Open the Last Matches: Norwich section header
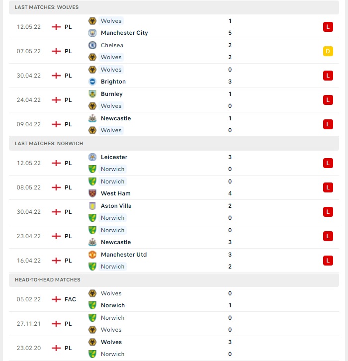Screen dimensions: 348x361 pos(174,143)
